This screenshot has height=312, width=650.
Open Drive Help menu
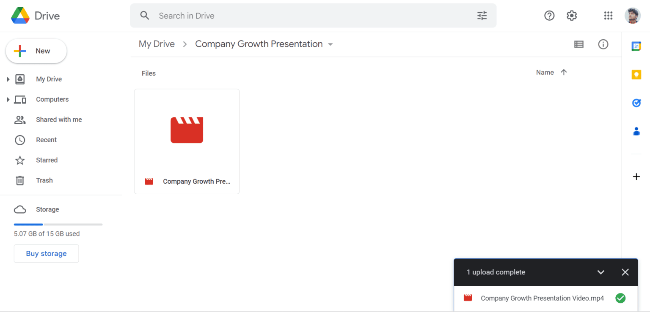pyautogui.click(x=549, y=15)
